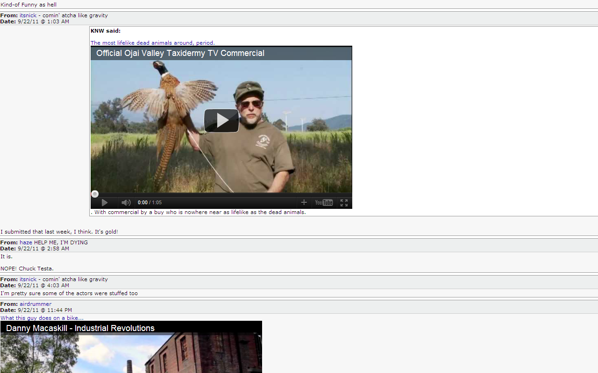Click the small play icon in the taxidermy video control bar

click(x=105, y=203)
